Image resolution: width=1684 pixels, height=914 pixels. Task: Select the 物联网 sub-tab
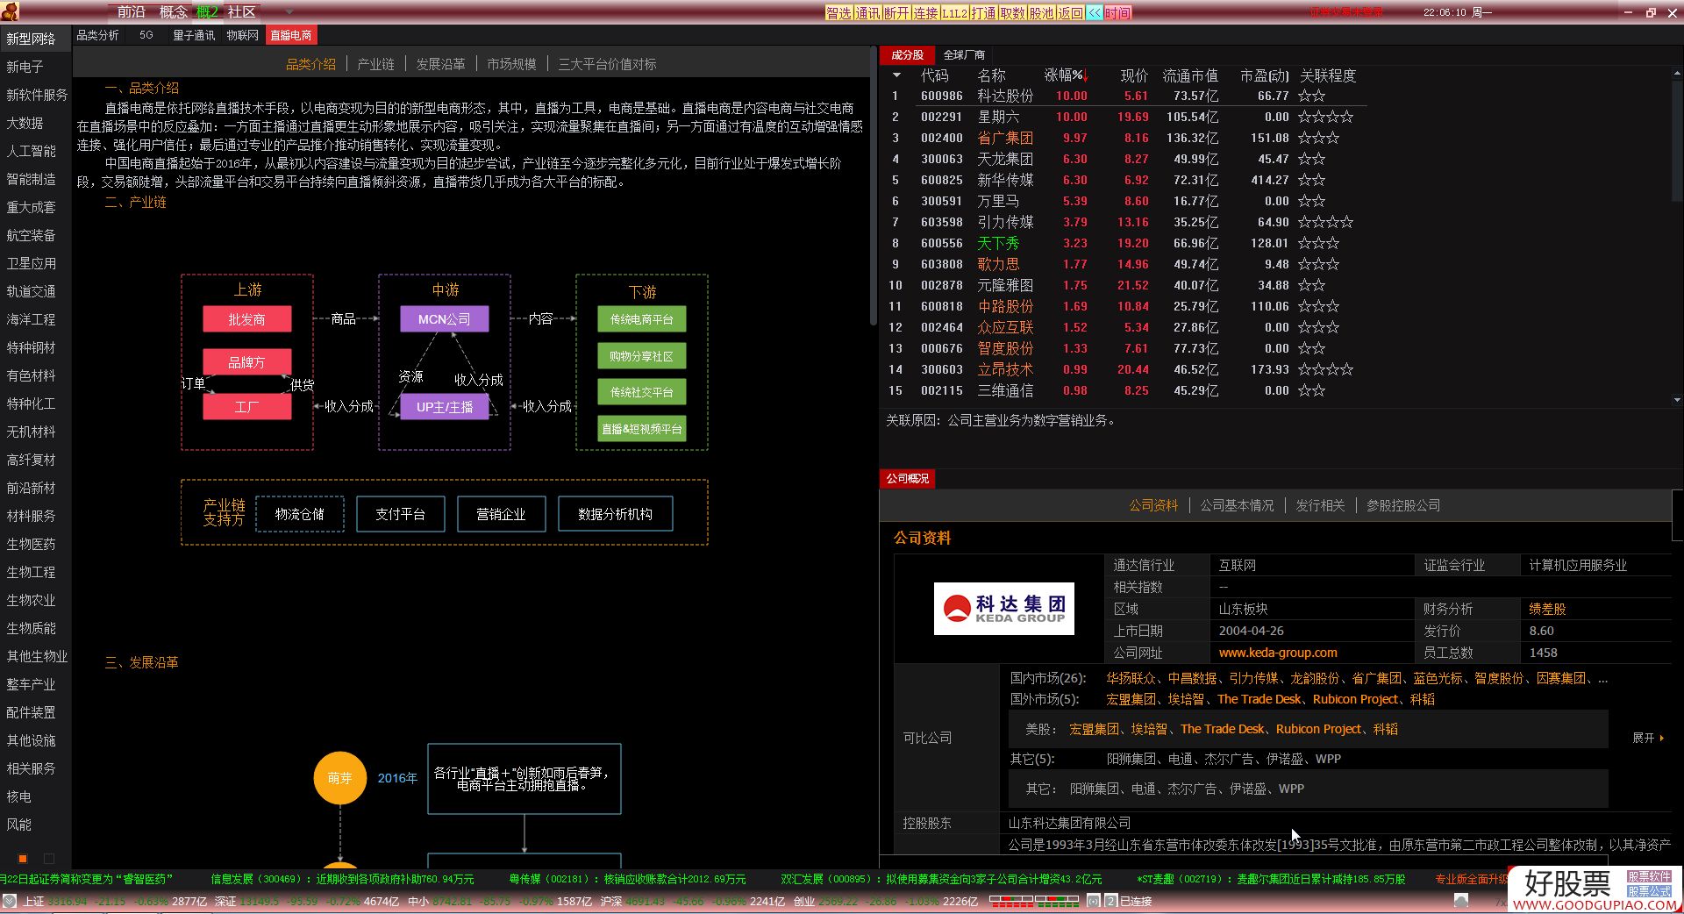coord(243,35)
